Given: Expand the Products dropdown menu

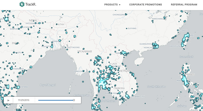Looking at the screenshot, I should tap(112, 5).
